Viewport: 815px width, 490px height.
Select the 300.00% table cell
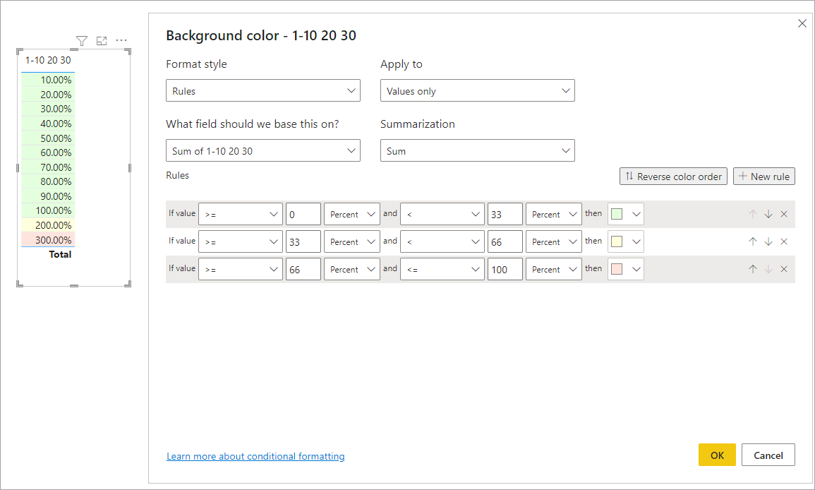[x=49, y=240]
